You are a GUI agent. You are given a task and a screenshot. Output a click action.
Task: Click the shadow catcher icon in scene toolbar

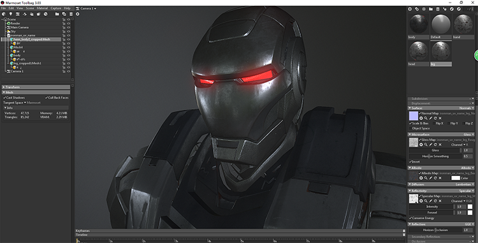32,14
